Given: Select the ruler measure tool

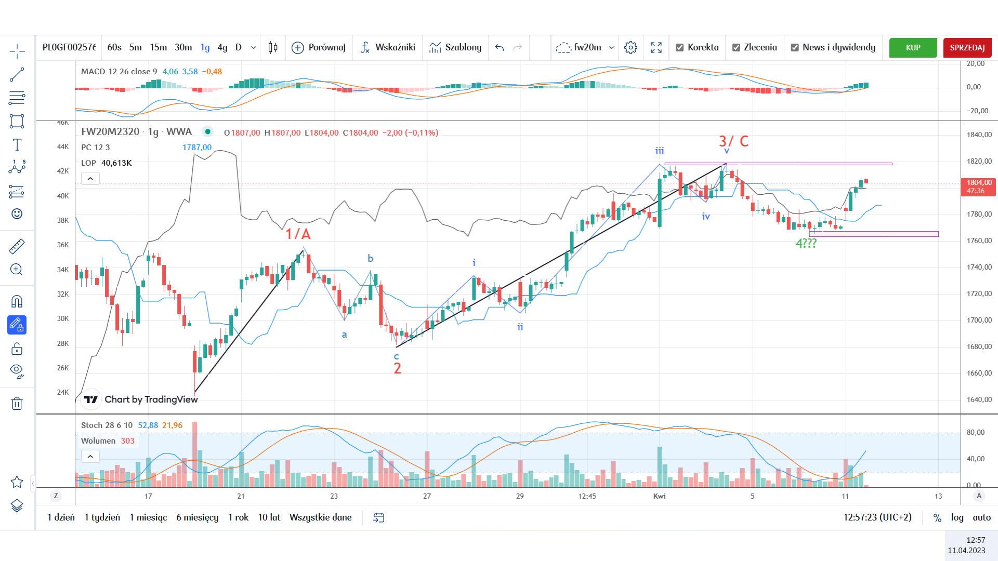Looking at the screenshot, I should [x=17, y=246].
